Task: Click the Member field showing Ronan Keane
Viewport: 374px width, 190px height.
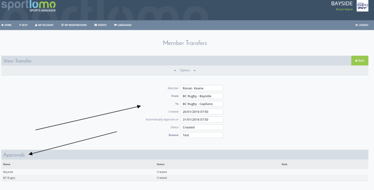Action: 202,88
